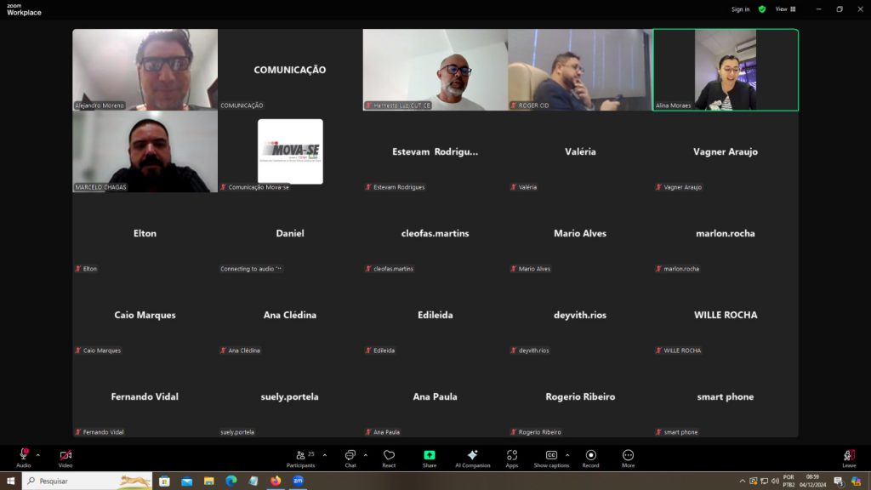Open the View layout menu
The height and width of the screenshot is (490, 871).
click(785, 9)
